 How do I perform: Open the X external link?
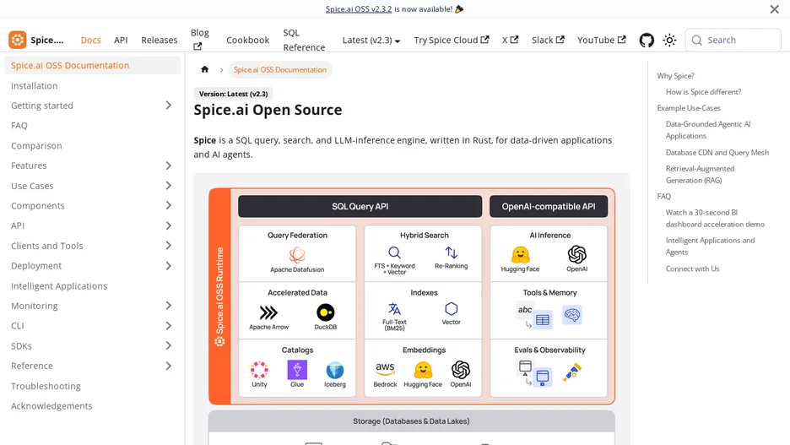pos(510,41)
